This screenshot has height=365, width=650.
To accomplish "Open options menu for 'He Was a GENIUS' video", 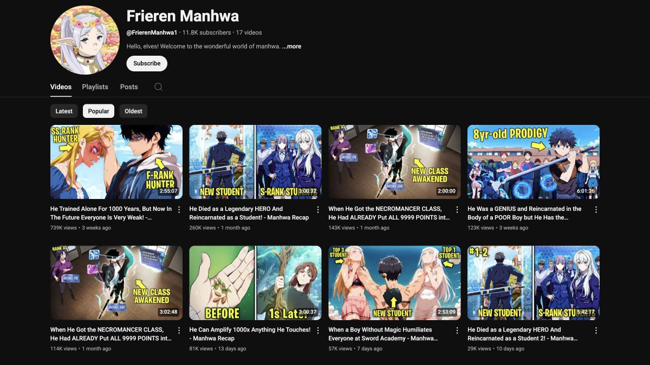I will click(x=596, y=209).
